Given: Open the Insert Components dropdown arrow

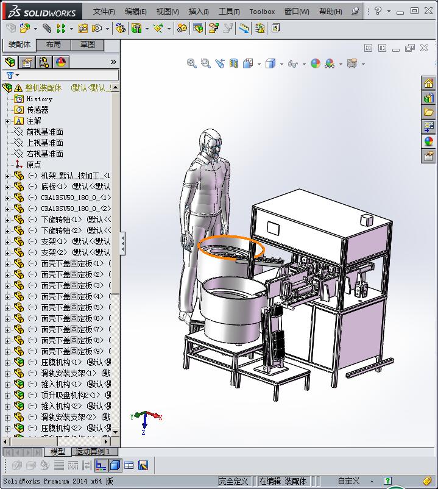Looking at the screenshot, I should click(35, 29).
